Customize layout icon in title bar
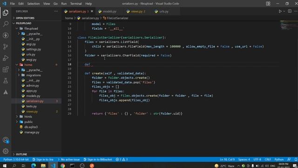The image size is (298, 168). coord(268,4)
